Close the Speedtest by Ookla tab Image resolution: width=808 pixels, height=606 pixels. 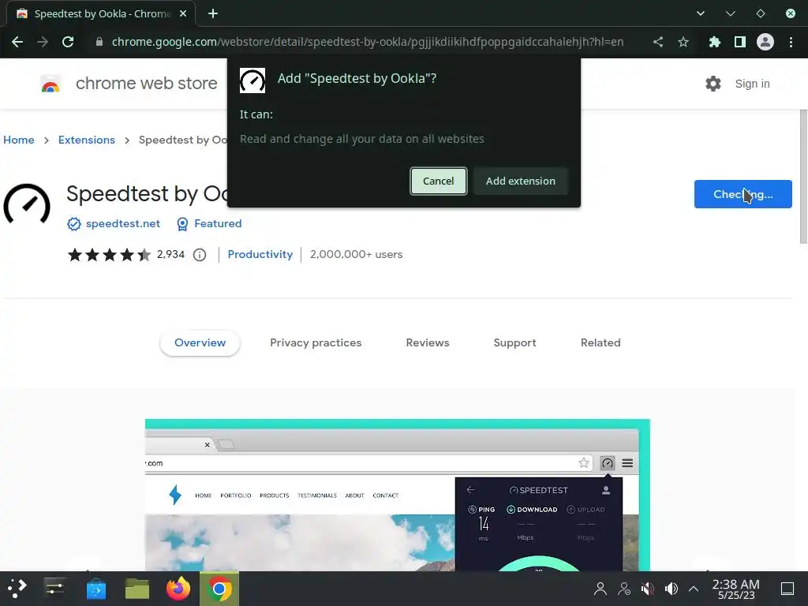(x=183, y=13)
